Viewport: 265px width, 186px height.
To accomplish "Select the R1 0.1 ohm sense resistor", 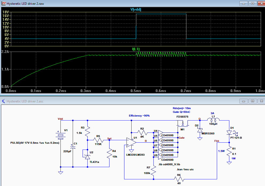I will tap(229, 151).
